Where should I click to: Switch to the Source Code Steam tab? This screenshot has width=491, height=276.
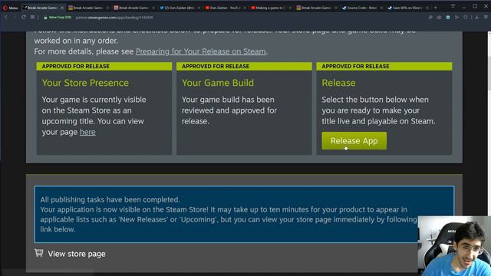pyautogui.click(x=362, y=8)
